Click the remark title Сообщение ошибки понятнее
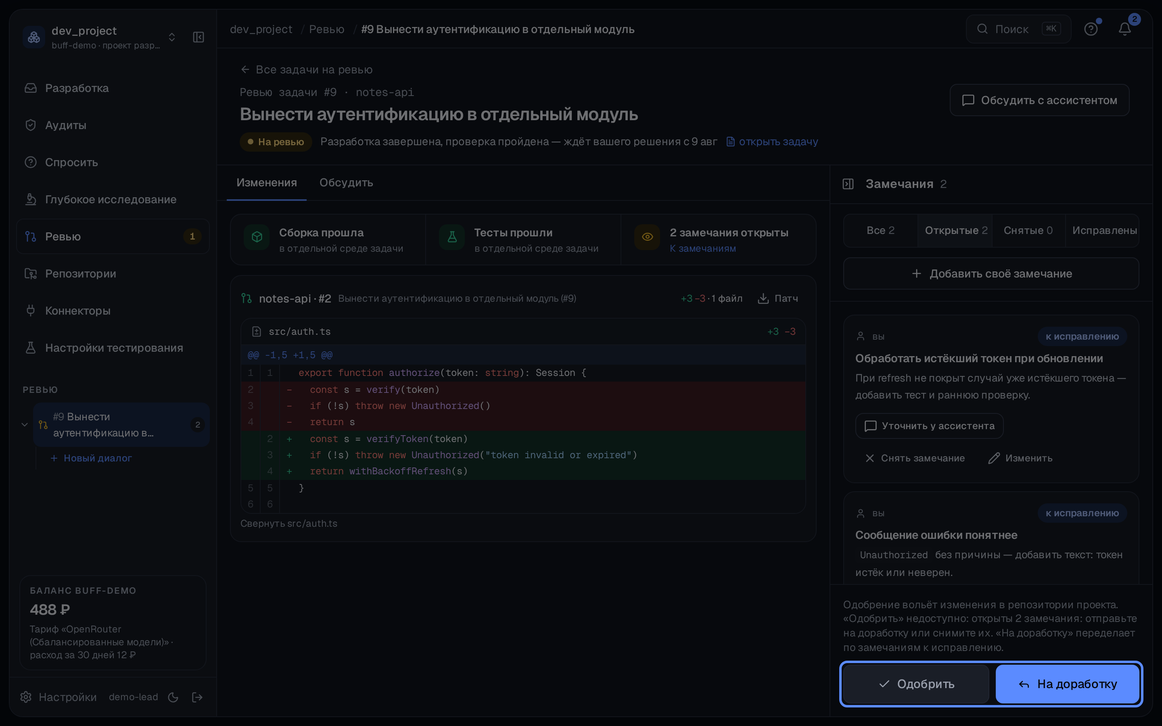 tap(936, 535)
